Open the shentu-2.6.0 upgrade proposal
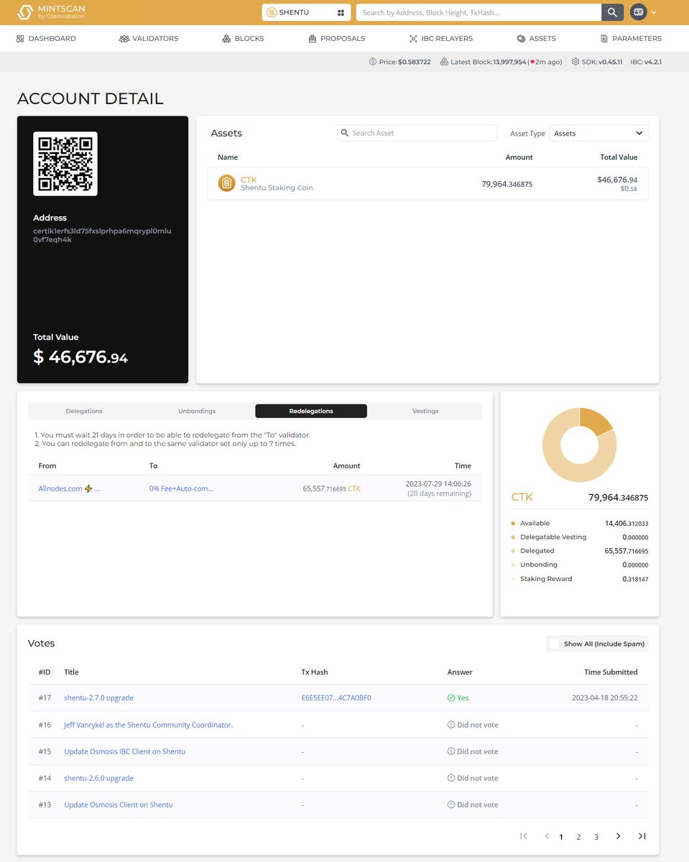The height and width of the screenshot is (862, 689). pyautogui.click(x=98, y=778)
